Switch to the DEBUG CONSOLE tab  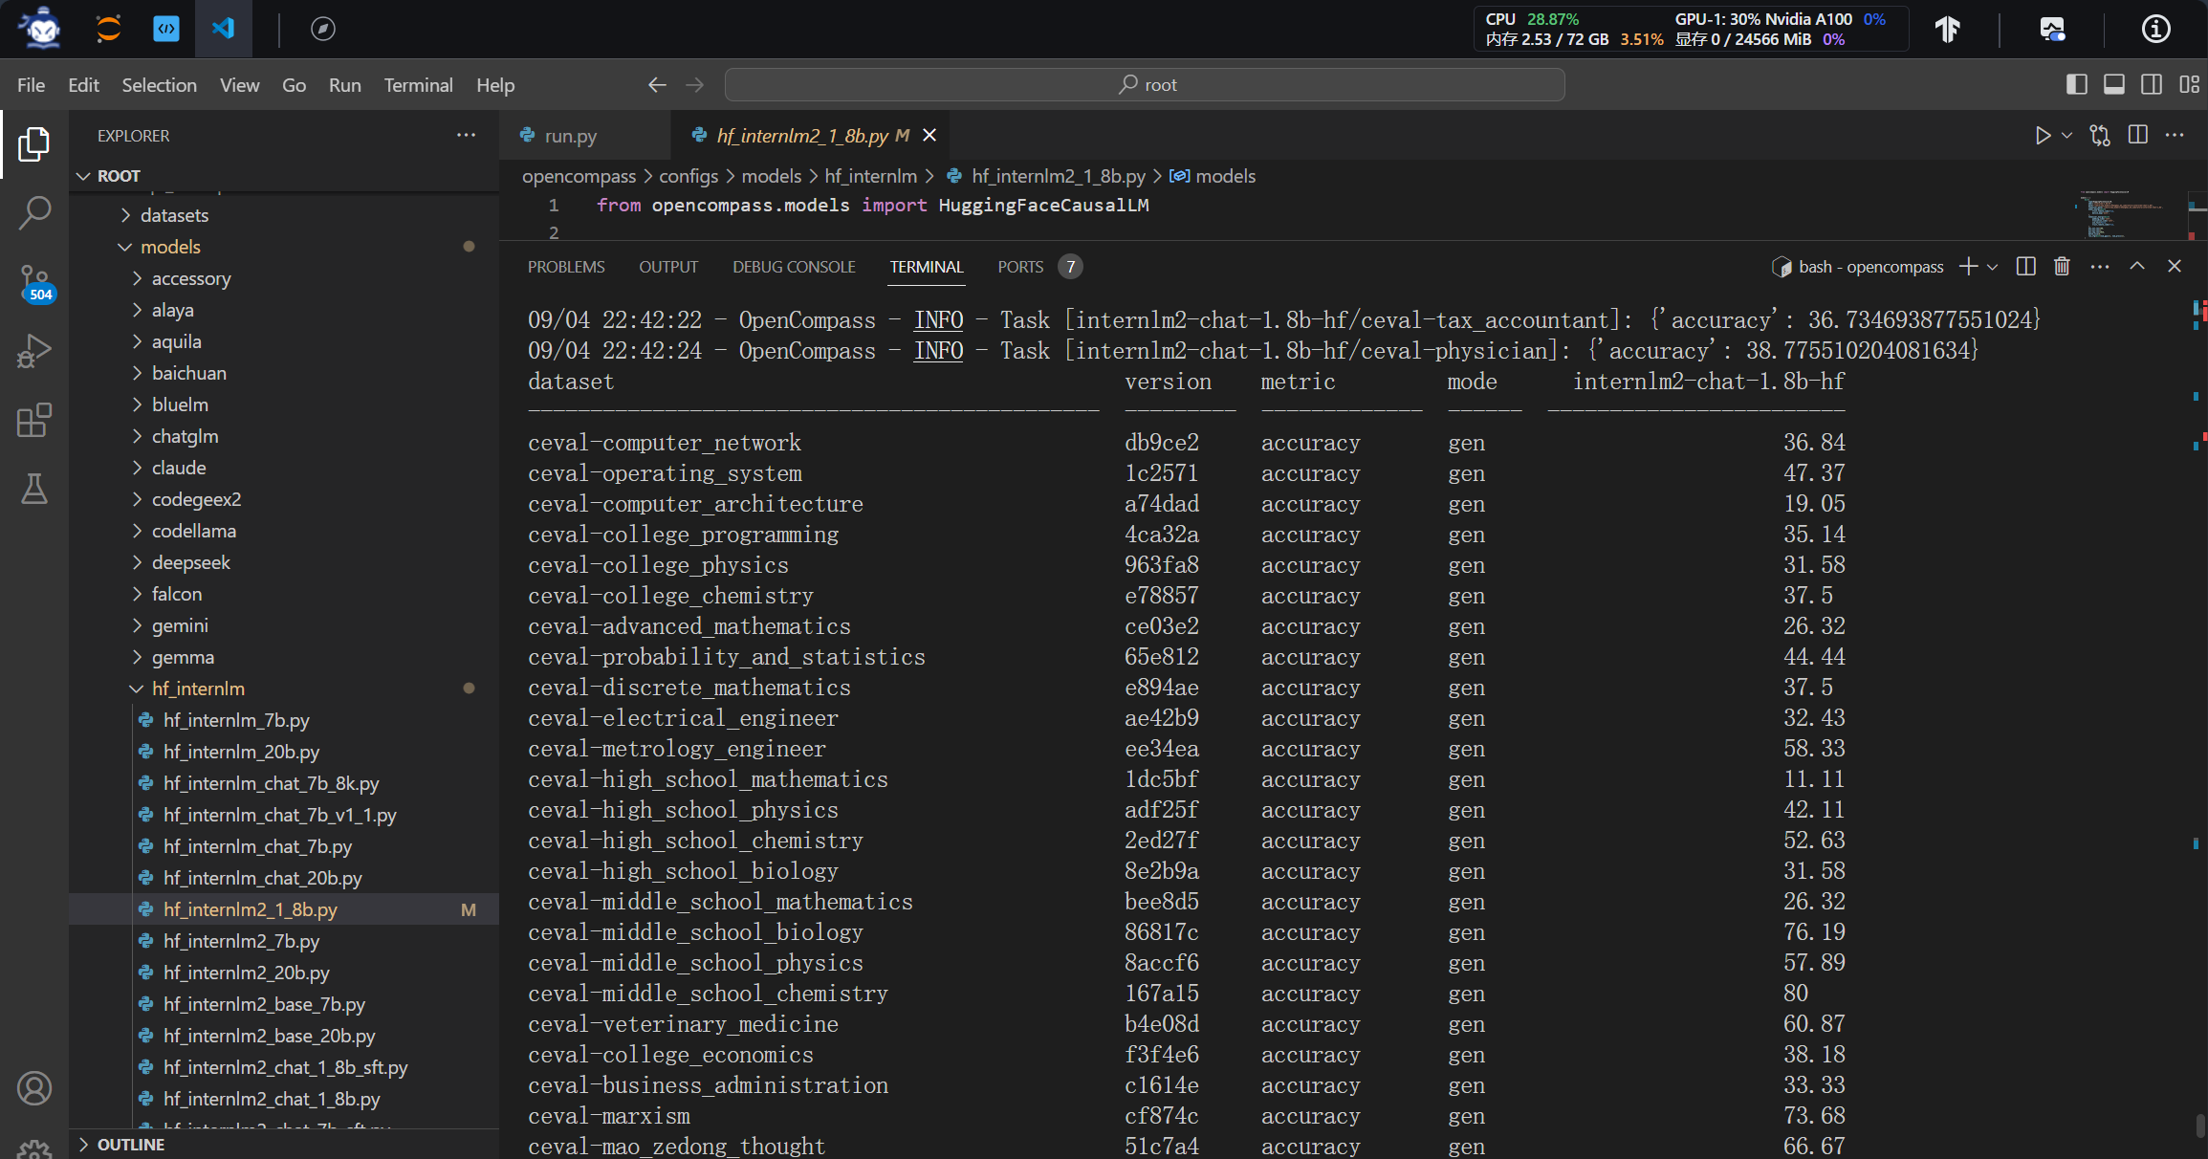coord(794,267)
